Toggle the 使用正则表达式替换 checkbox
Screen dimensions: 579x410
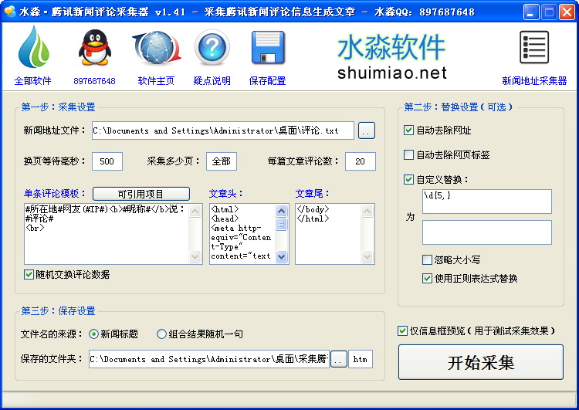point(427,278)
